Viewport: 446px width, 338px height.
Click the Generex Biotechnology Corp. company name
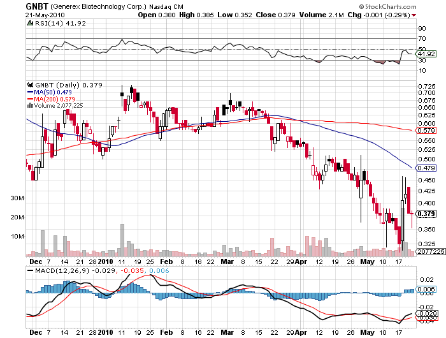tap(99, 6)
